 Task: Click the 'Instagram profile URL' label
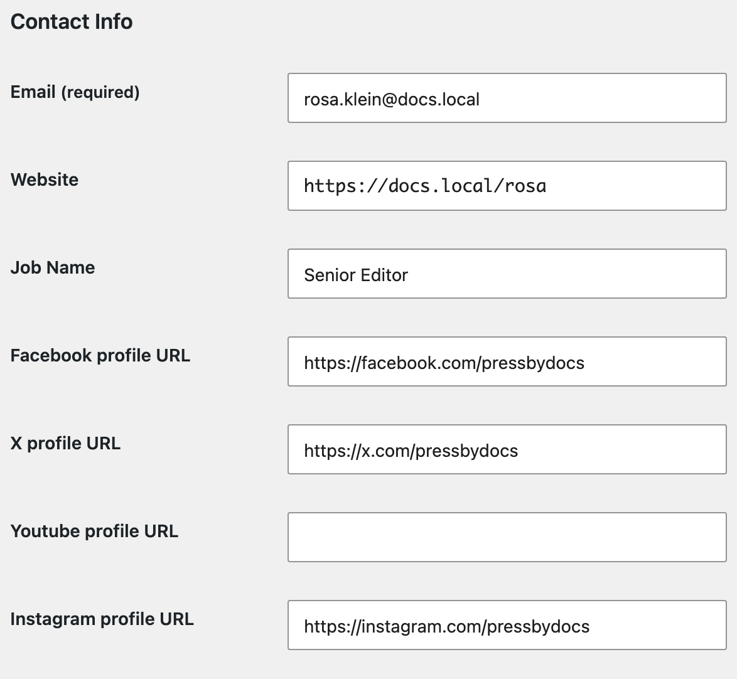[x=102, y=619]
